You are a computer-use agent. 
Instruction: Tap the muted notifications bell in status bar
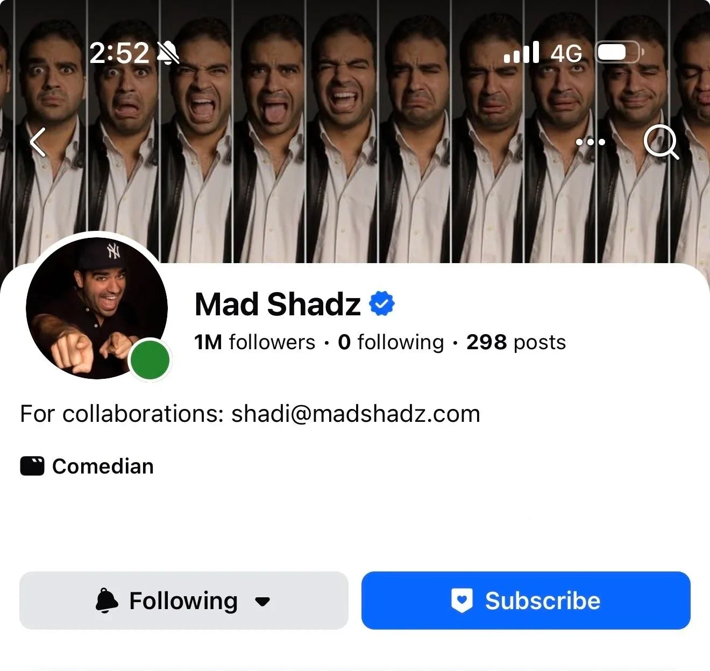click(x=168, y=53)
